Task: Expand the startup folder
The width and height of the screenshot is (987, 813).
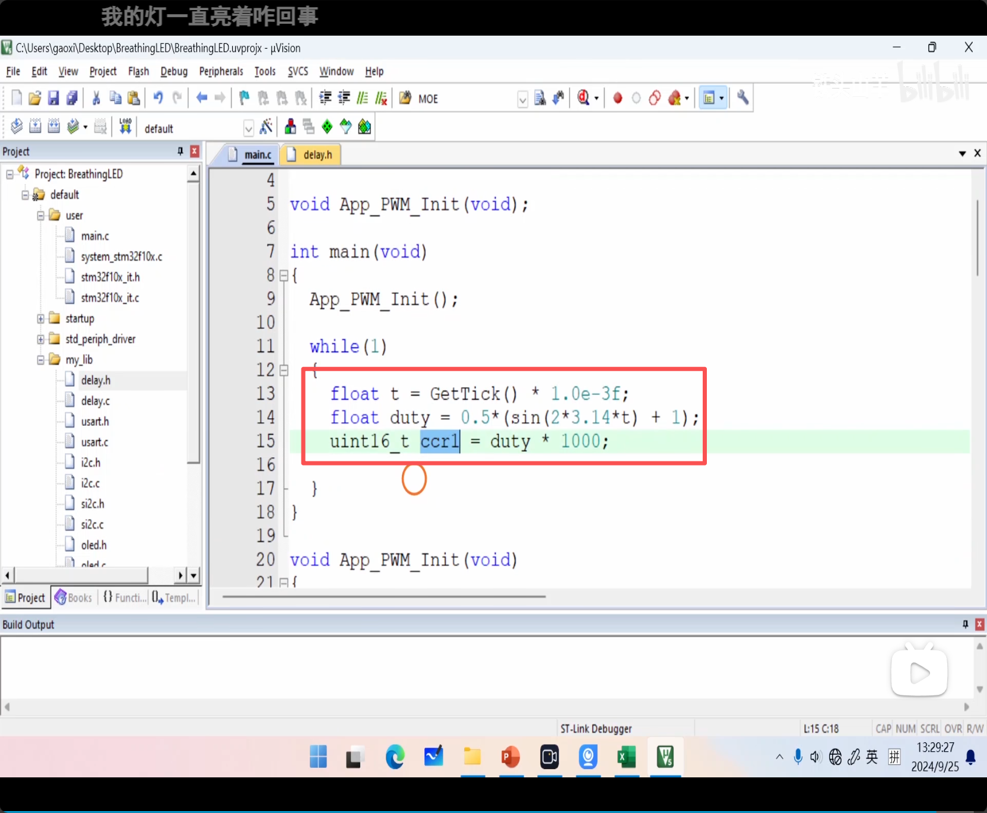Action: [41, 319]
